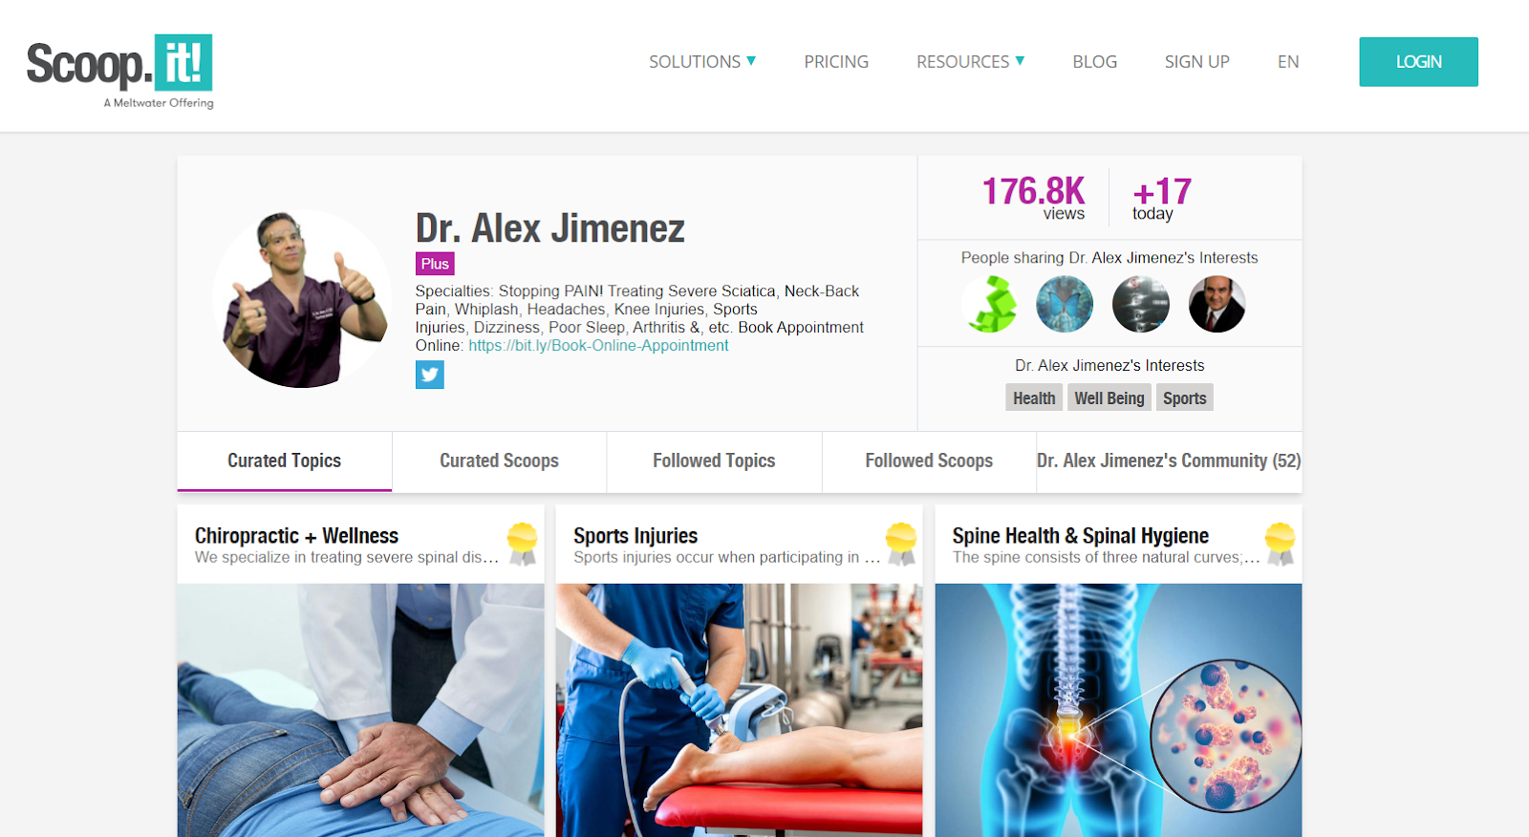The width and height of the screenshot is (1529, 837).
Task: Select the Health interest tag
Action: tap(1034, 397)
